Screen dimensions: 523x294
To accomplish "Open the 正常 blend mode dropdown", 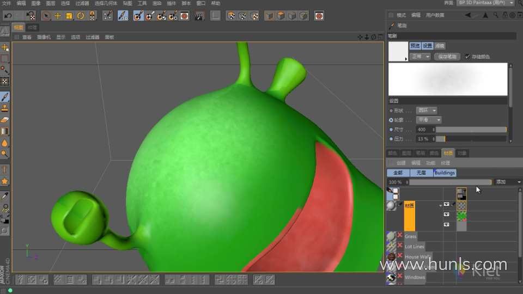I will (x=419, y=57).
